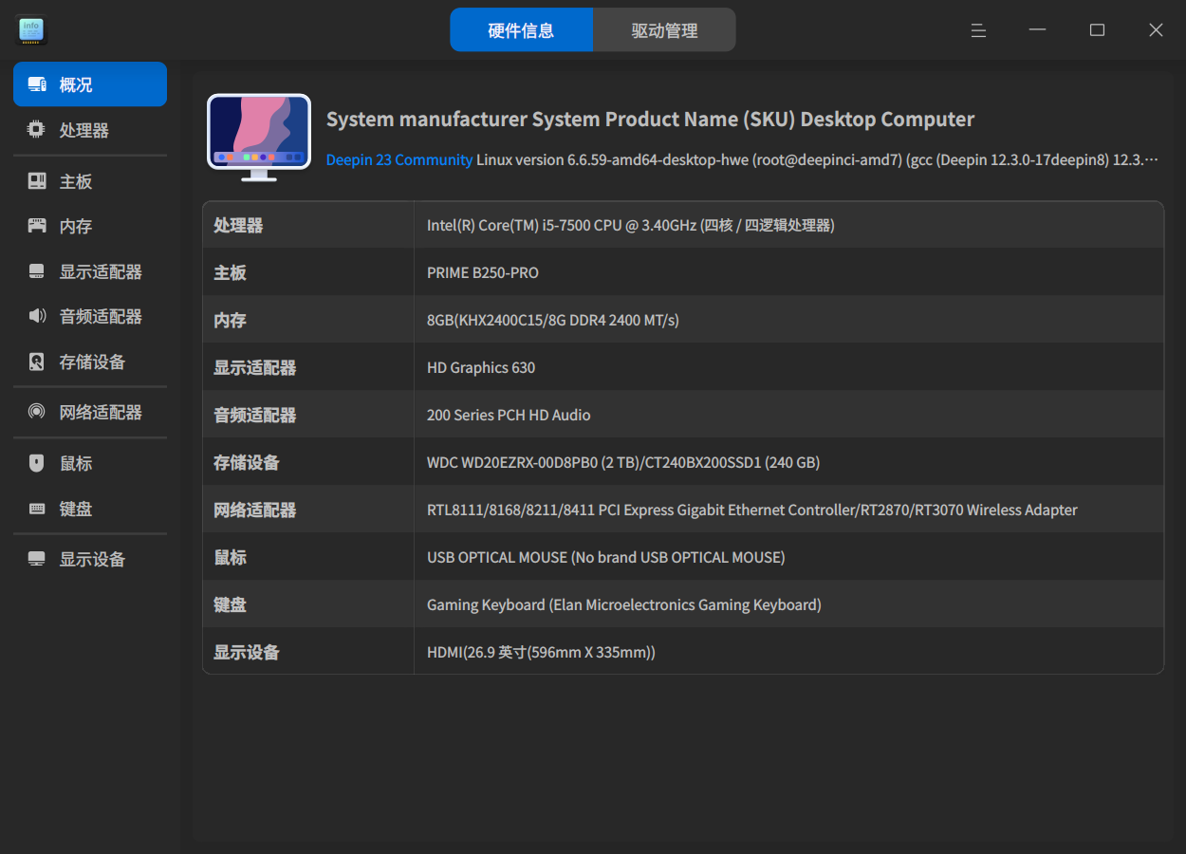Click the 显示适配器 row label in table
The width and height of the screenshot is (1186, 854).
(254, 367)
